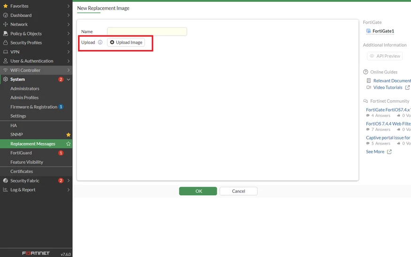Click the Fortinet logo in the sidebar
This screenshot has width=411, height=257.
[36, 253]
